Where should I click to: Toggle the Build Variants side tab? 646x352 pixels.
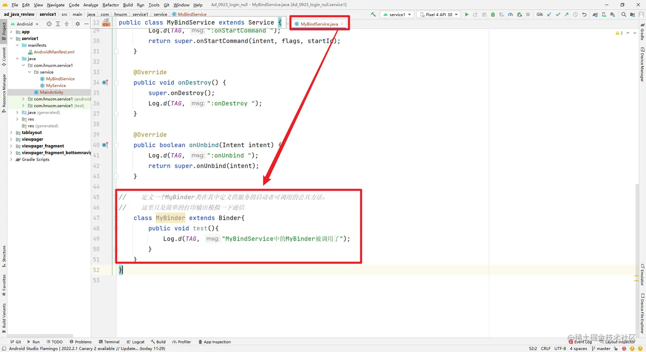4,317
